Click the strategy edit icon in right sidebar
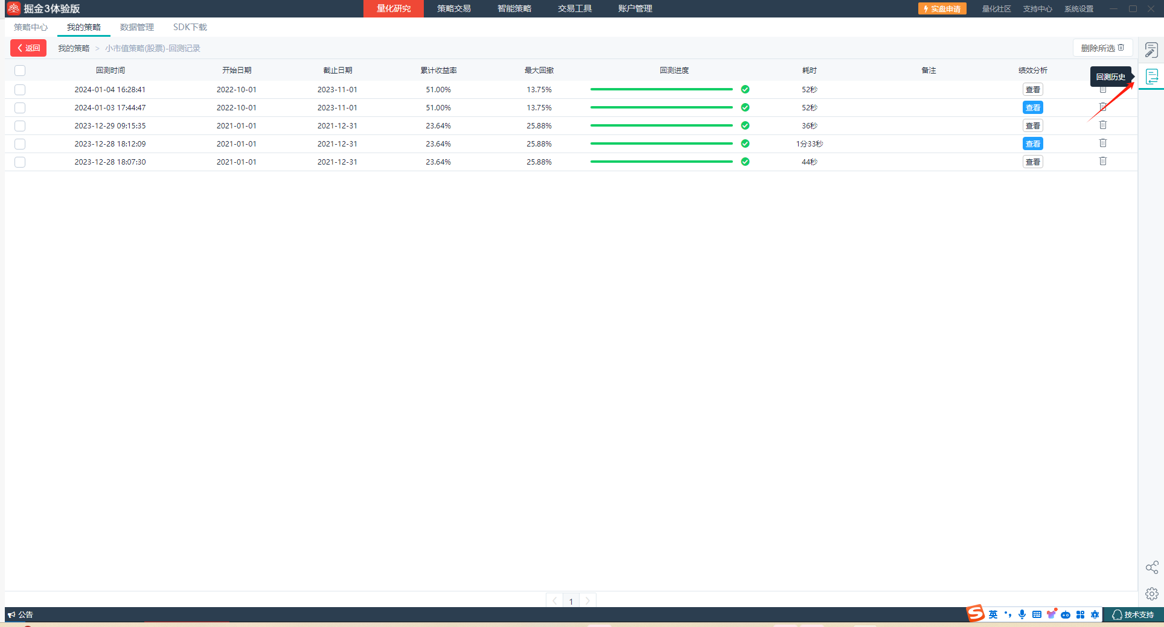The height and width of the screenshot is (627, 1164). [1151, 50]
